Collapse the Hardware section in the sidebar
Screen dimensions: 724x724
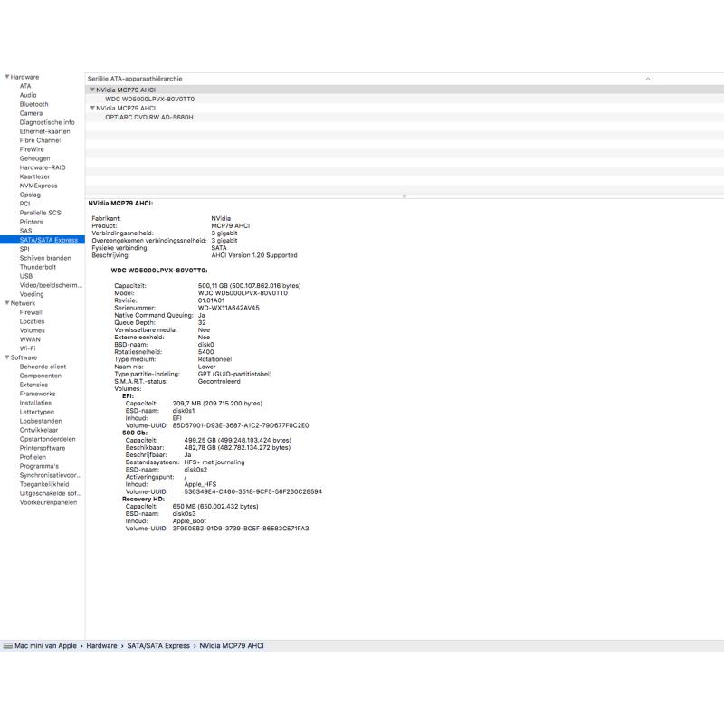tap(7, 77)
